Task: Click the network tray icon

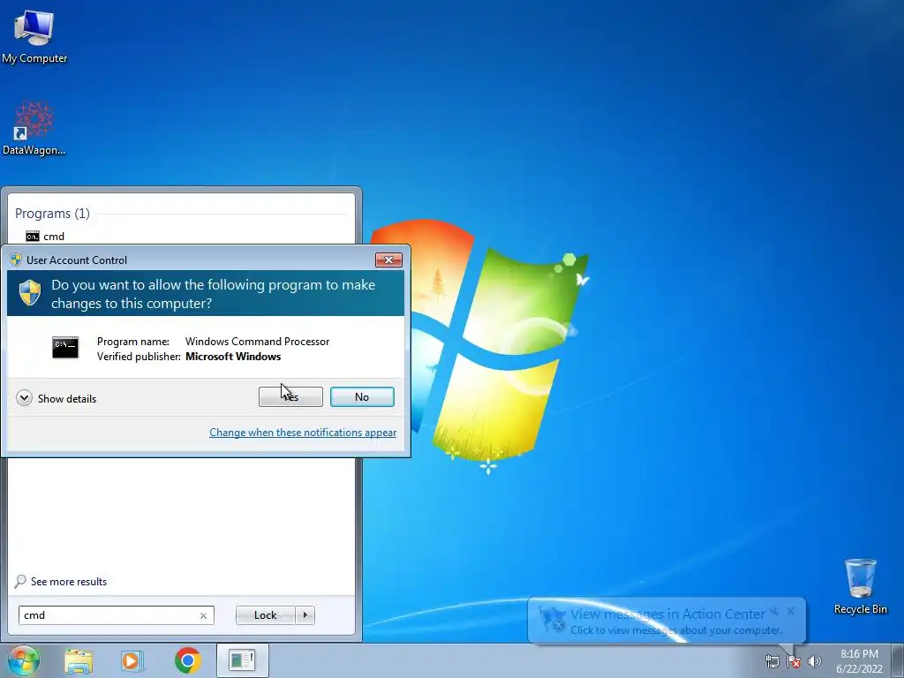Action: [772, 661]
